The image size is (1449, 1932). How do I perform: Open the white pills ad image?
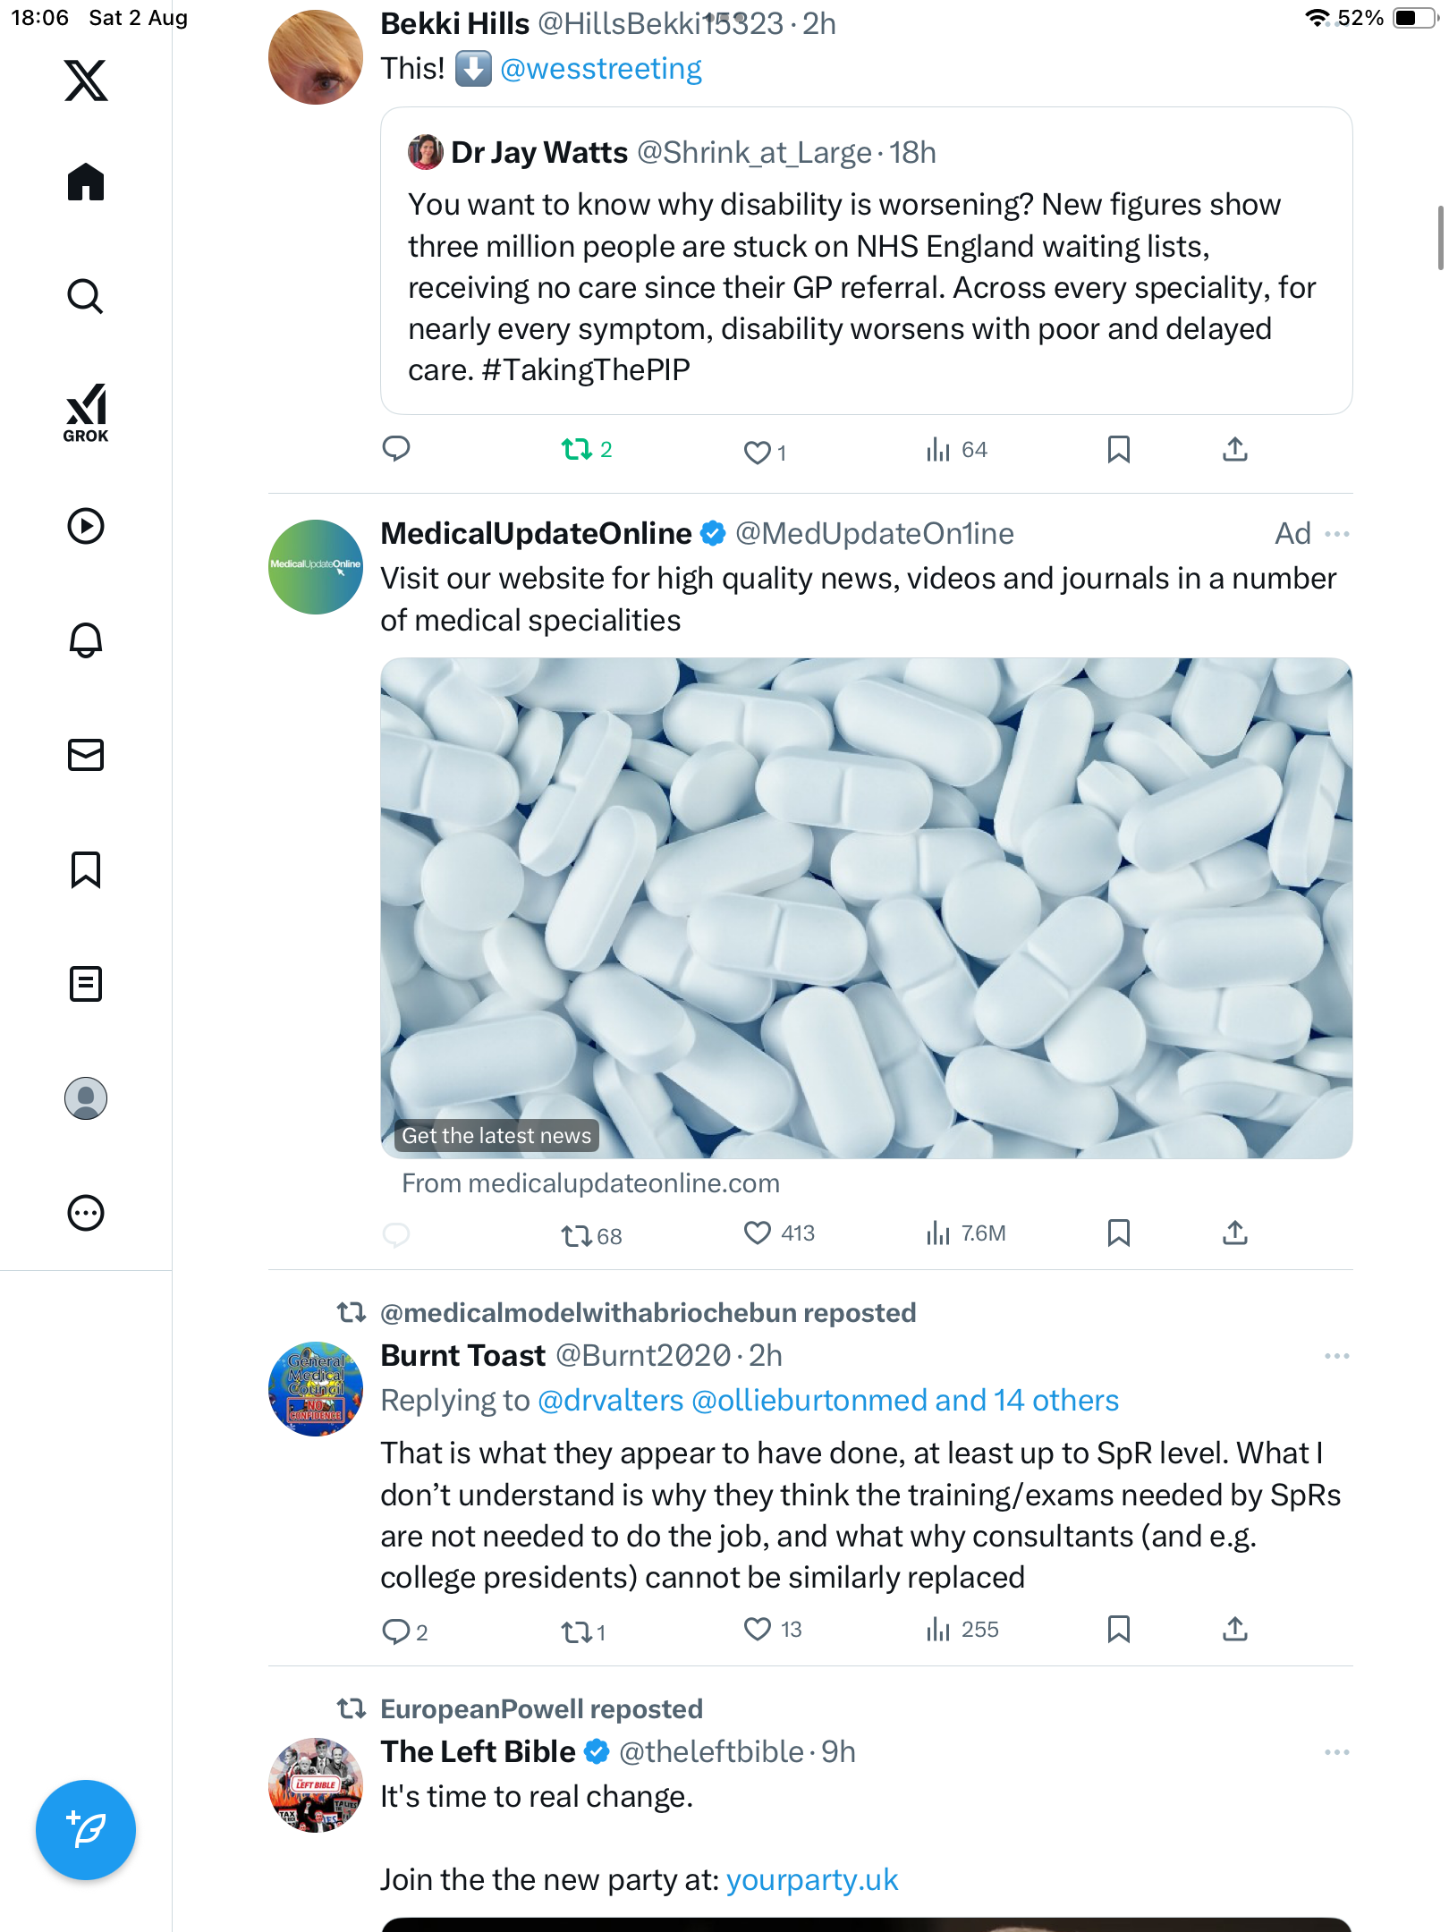pyautogui.click(x=866, y=908)
